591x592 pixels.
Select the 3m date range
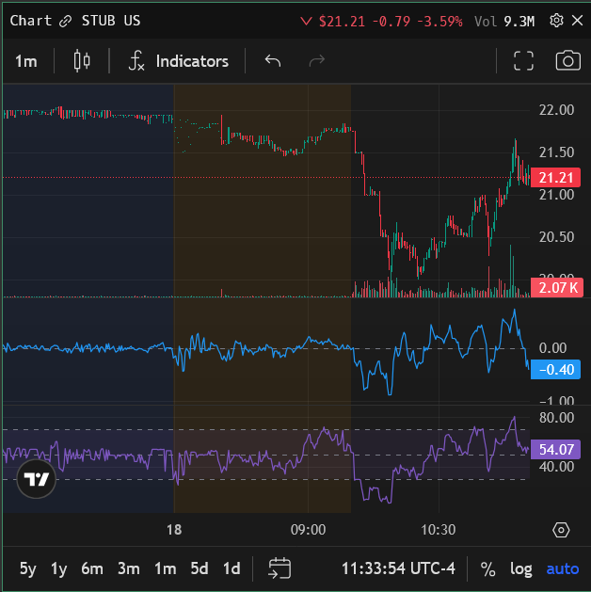(x=129, y=568)
